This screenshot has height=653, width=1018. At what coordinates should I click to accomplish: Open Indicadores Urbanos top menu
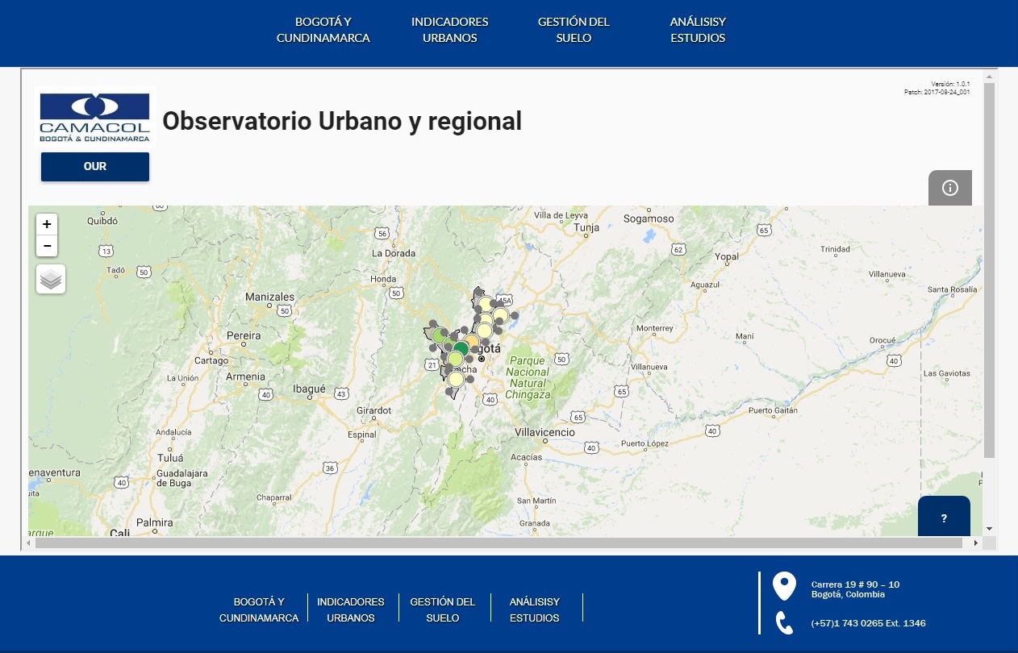point(450,30)
